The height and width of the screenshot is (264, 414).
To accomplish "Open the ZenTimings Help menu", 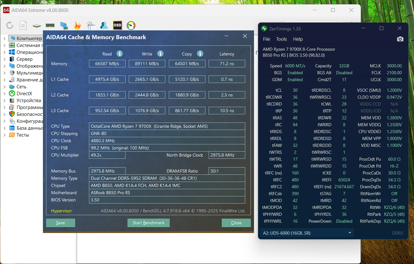I will pyautogui.click(x=298, y=39).
